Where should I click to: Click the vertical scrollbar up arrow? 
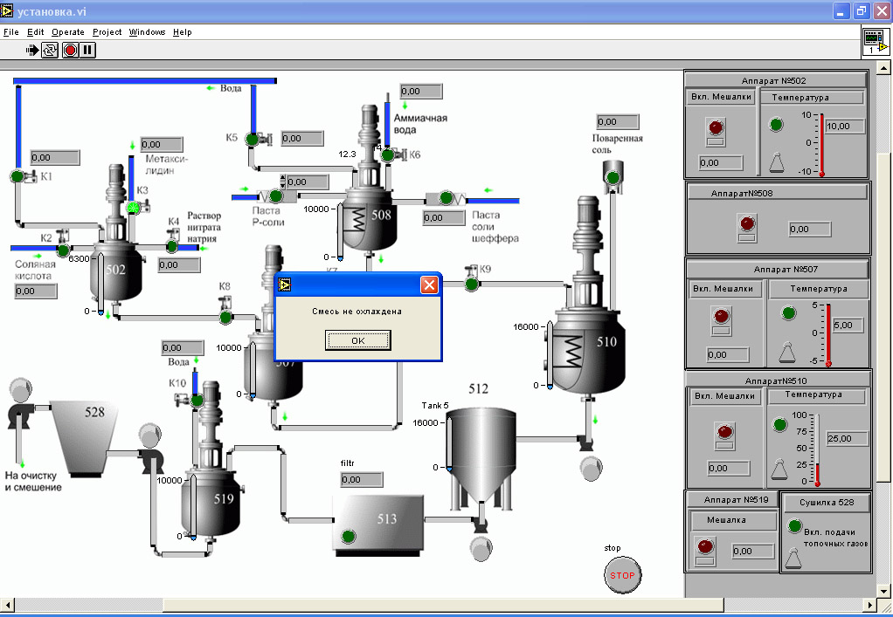pos(884,69)
